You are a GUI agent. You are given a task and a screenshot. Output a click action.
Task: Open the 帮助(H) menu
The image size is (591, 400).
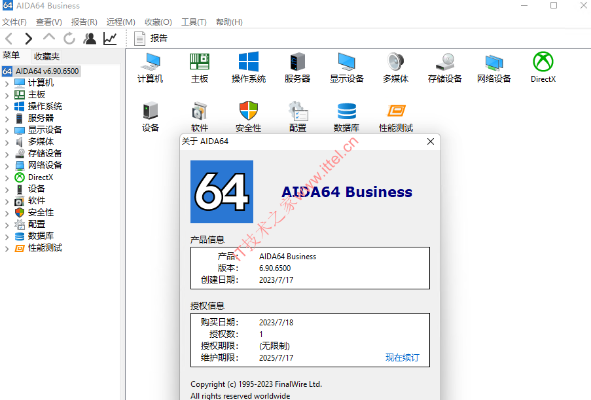229,22
